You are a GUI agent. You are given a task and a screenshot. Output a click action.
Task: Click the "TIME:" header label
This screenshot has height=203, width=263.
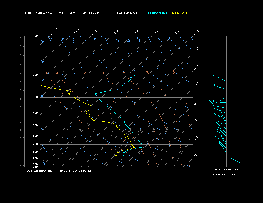tap(60, 13)
